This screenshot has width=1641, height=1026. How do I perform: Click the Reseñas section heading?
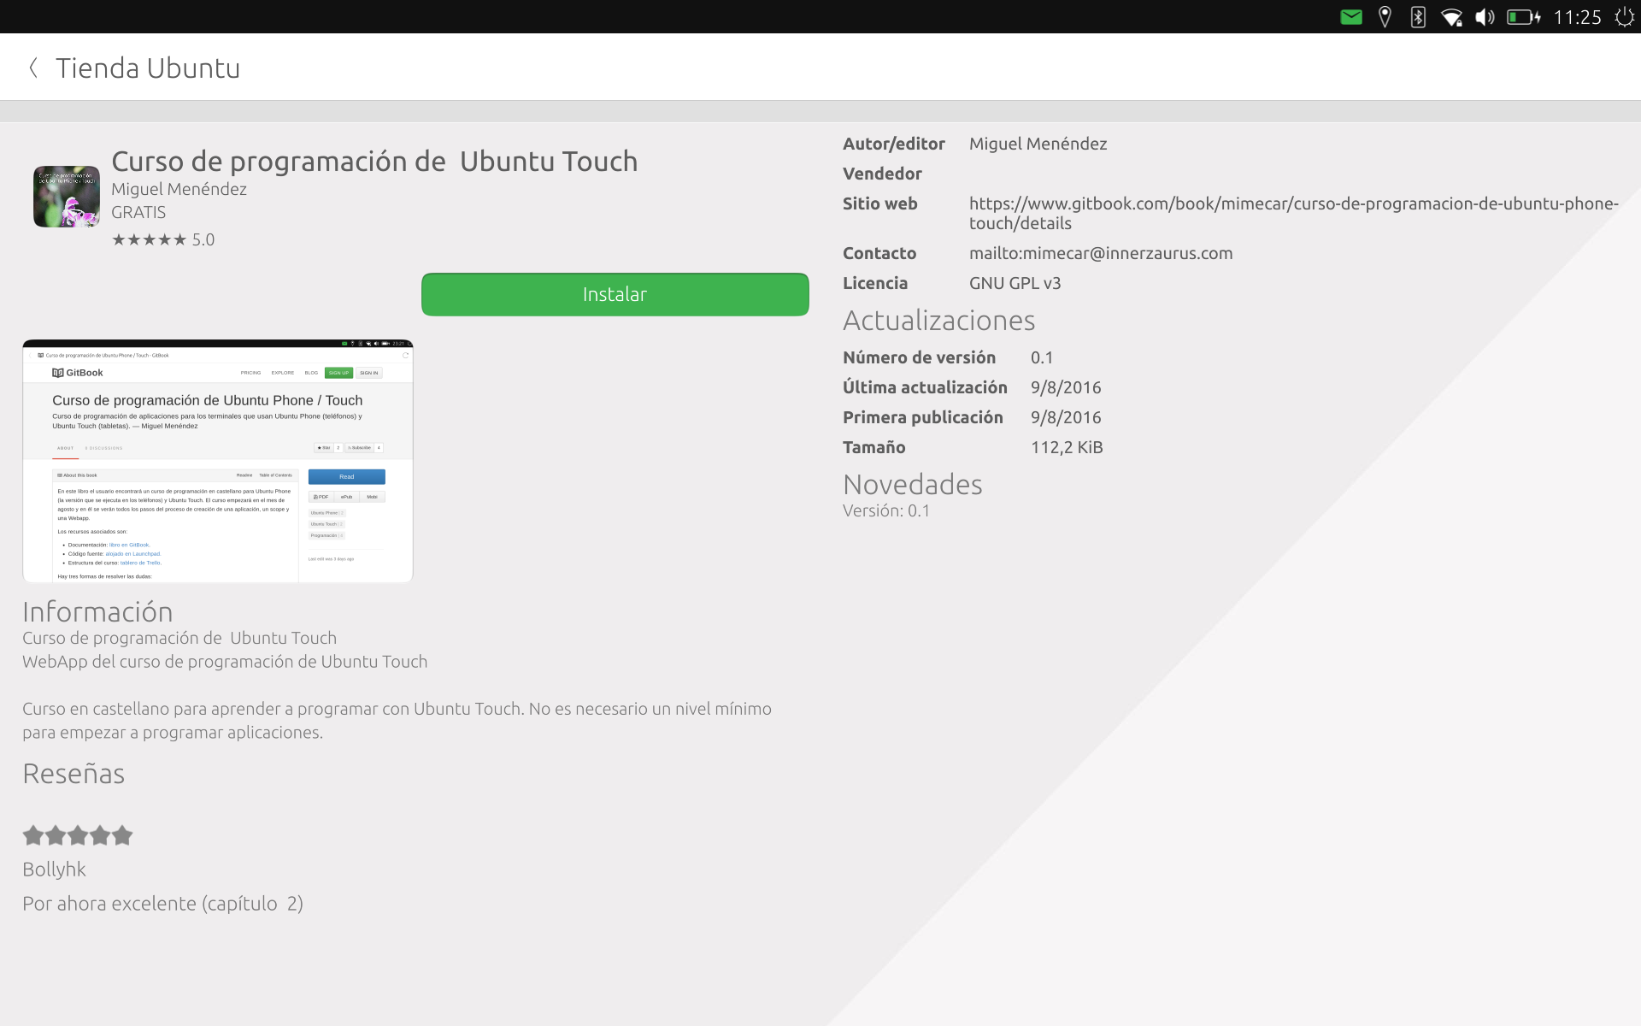(74, 773)
